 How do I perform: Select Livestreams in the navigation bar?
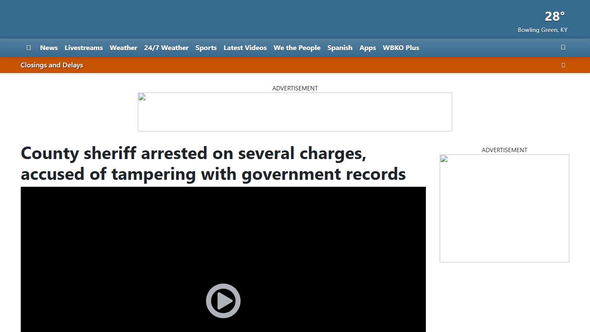pos(83,48)
